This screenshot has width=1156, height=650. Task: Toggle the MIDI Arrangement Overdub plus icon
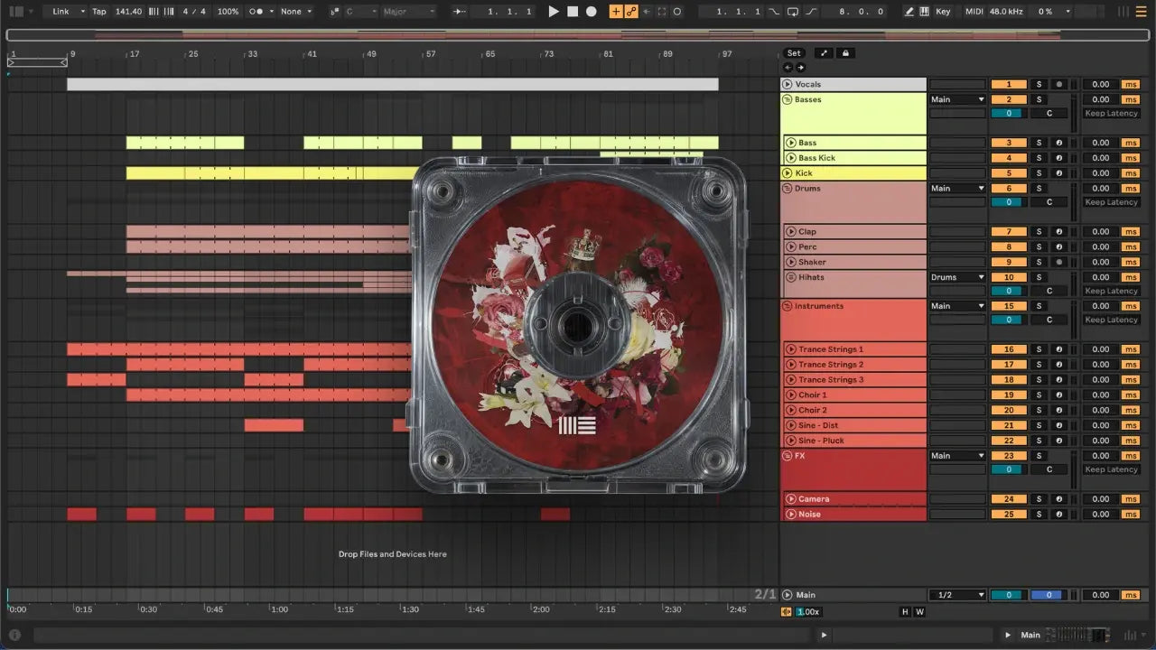click(616, 12)
